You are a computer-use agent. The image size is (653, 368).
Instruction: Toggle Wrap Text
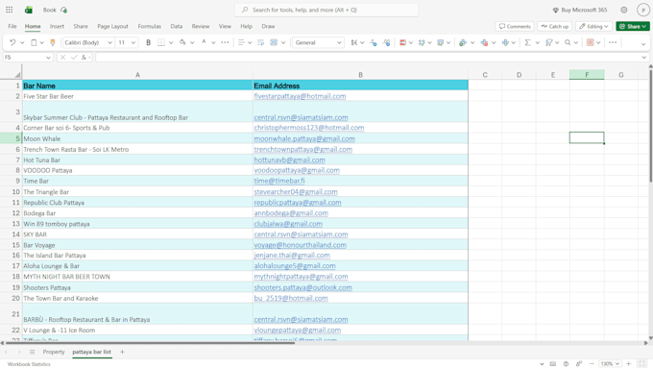click(260, 42)
